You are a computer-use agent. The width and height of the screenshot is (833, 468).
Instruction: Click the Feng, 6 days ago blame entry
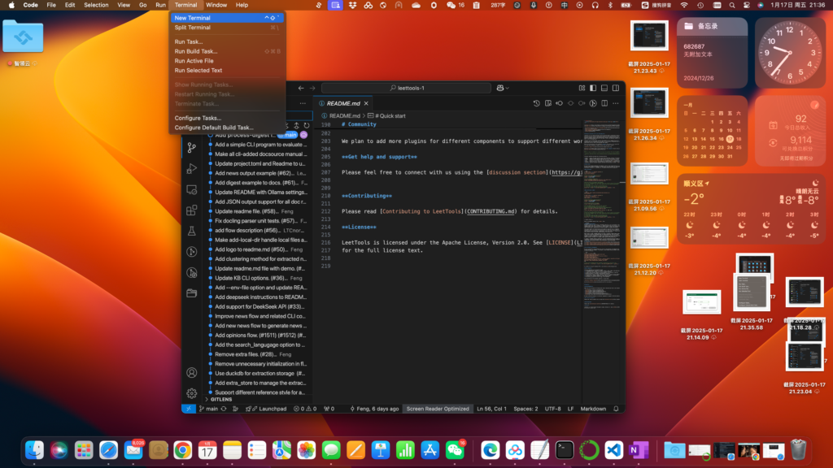click(374, 409)
